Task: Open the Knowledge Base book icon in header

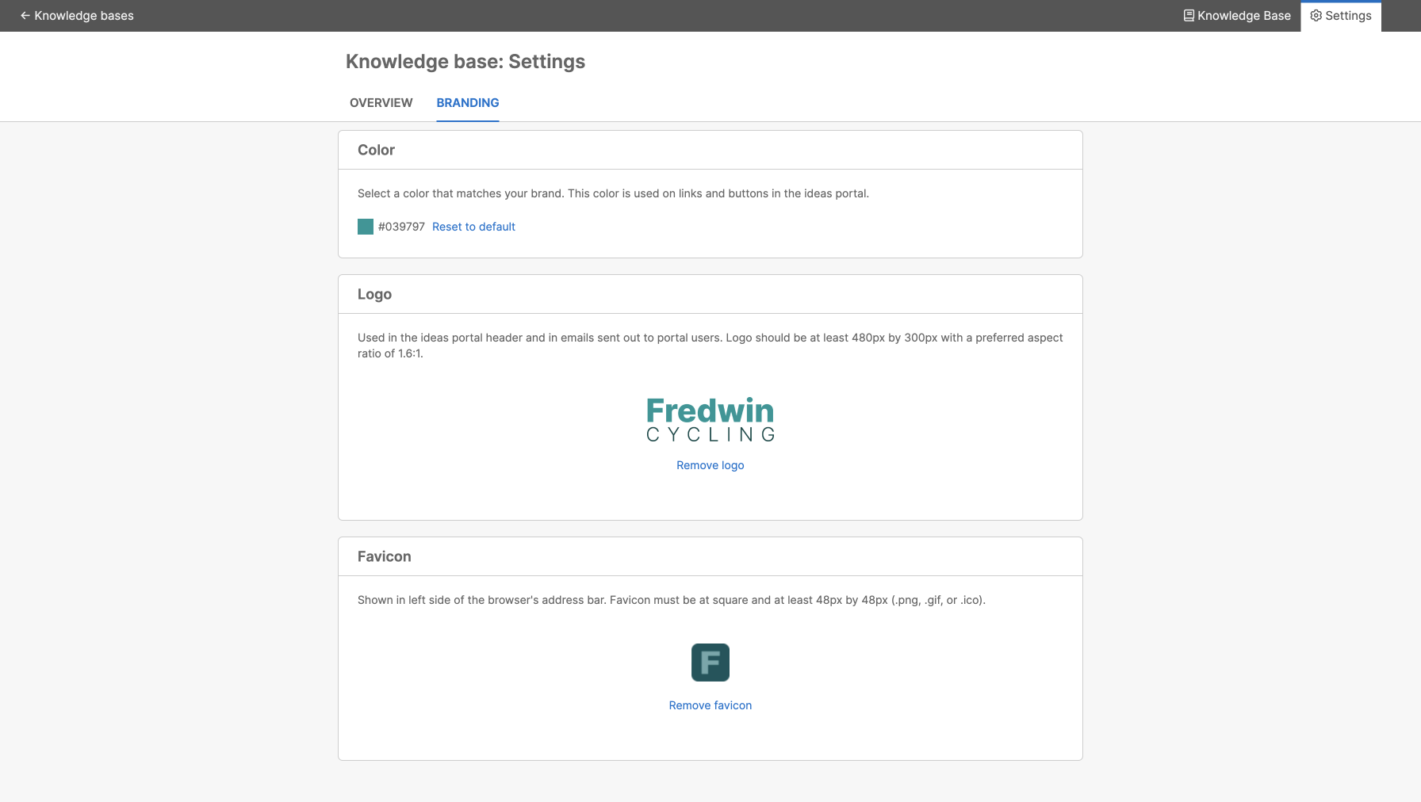Action: [1189, 15]
